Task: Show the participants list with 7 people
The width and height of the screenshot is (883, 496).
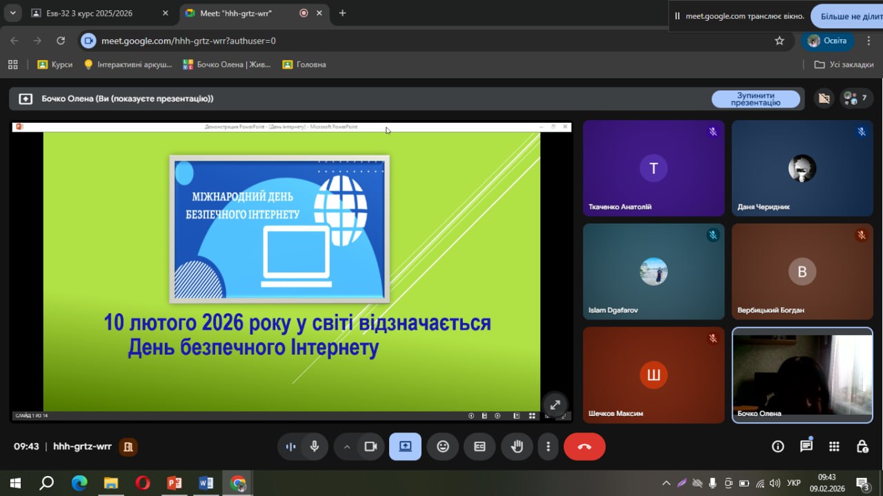Action: [856, 99]
